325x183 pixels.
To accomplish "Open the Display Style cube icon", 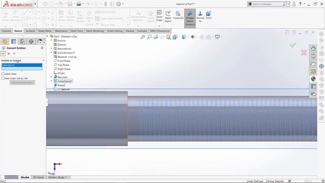I will 184,37.
